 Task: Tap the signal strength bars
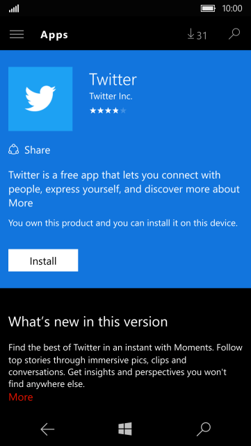(x=14, y=9)
